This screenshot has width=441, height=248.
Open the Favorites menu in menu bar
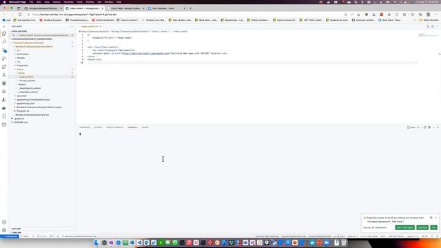click(x=68, y=2)
